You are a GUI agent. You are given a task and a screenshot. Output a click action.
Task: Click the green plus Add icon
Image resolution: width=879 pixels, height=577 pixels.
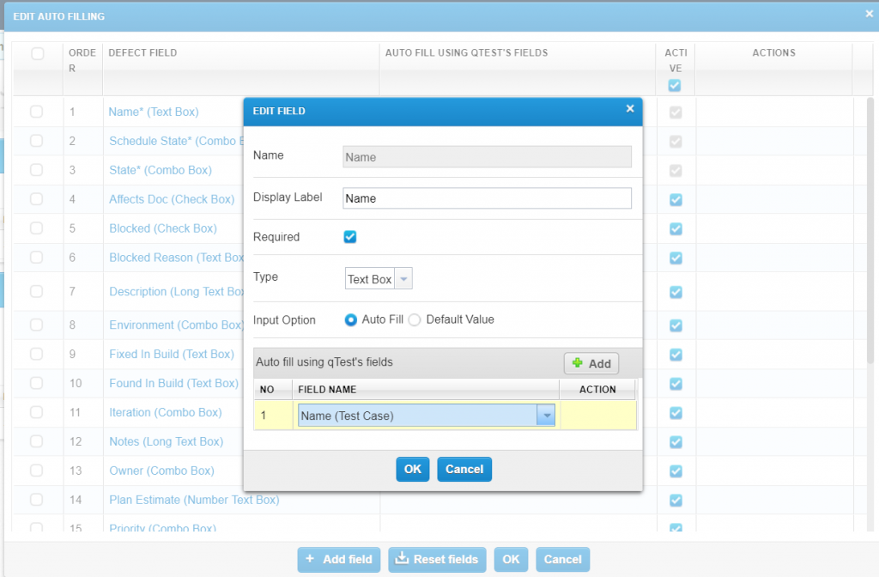579,363
